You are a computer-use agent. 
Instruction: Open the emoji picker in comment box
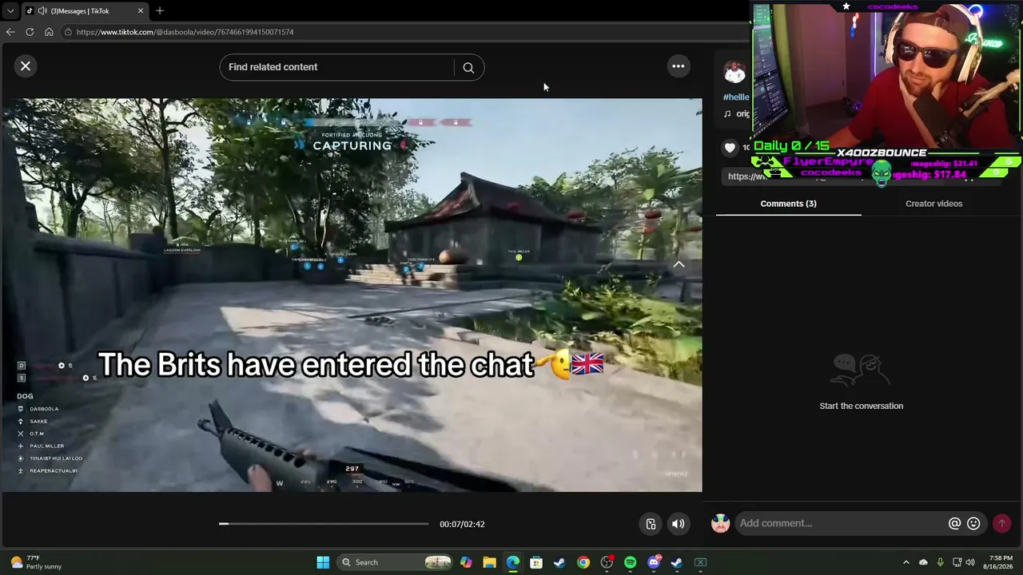pyautogui.click(x=973, y=523)
